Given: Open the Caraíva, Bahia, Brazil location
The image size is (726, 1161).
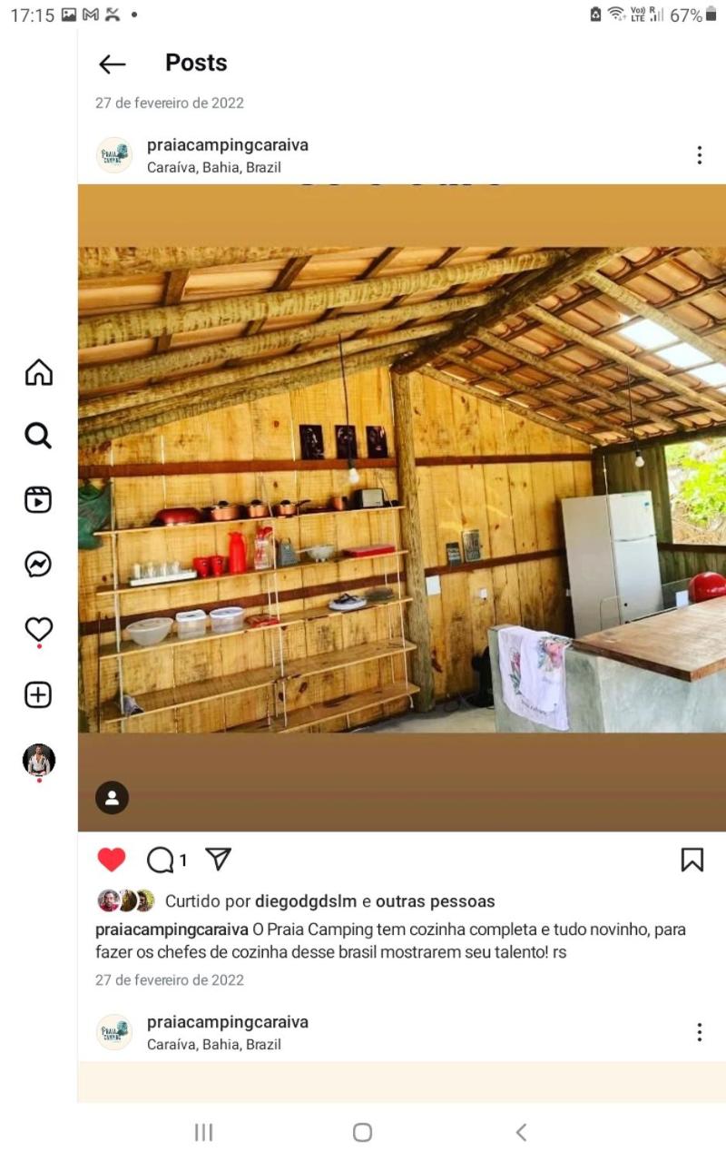Looking at the screenshot, I should 214,167.
